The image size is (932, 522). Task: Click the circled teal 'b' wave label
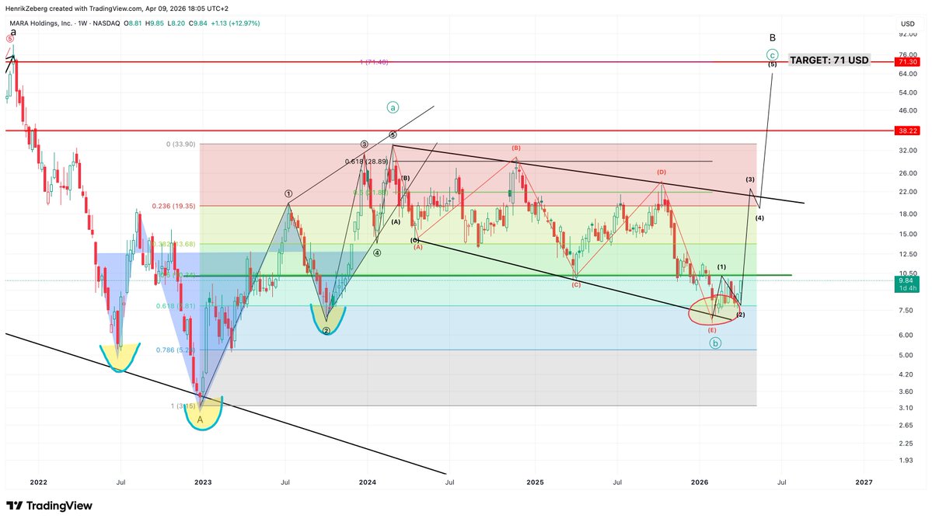[x=715, y=343]
